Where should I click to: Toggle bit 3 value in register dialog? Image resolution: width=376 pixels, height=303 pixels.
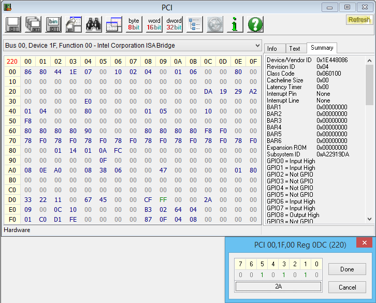point(284,275)
